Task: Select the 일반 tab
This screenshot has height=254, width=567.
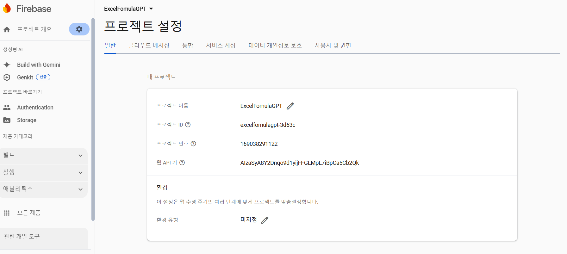Action: (x=110, y=45)
